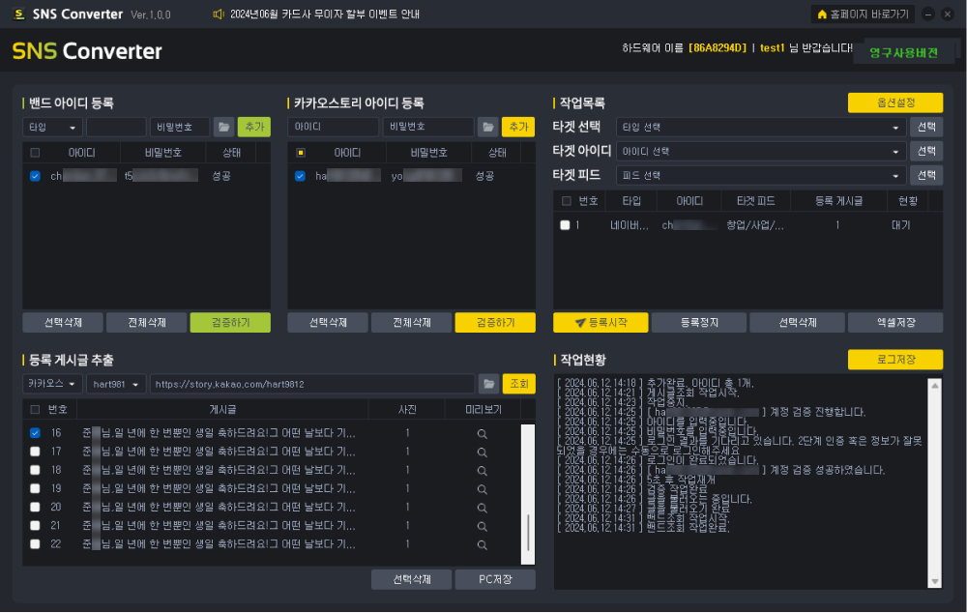Click the KakaoStory 아이디 input field
Viewport: 967px width, 613px height.
pos(333,127)
